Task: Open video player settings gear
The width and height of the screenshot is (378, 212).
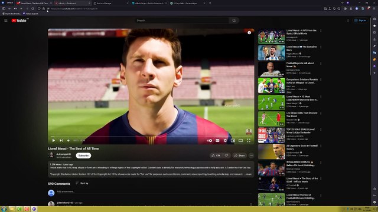Action: pyautogui.click(x=225, y=140)
